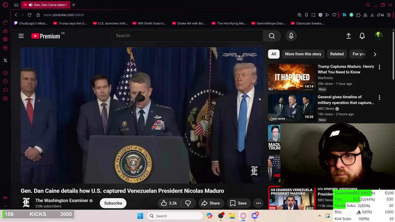Viewport: 395px width, 222px height.
Task: Open 'Trump says the U...' bookmark
Action: (70, 23)
